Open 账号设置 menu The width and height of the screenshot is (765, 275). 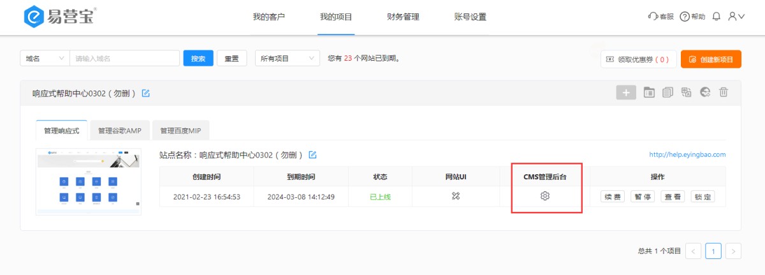pyautogui.click(x=470, y=17)
